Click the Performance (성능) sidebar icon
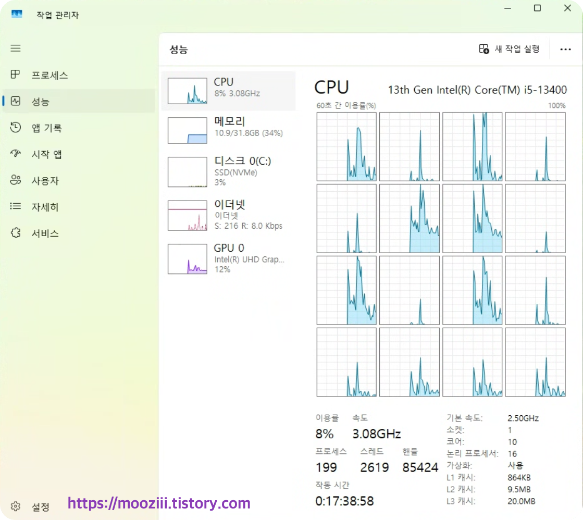Viewport: 583px width, 520px height. coord(16,101)
